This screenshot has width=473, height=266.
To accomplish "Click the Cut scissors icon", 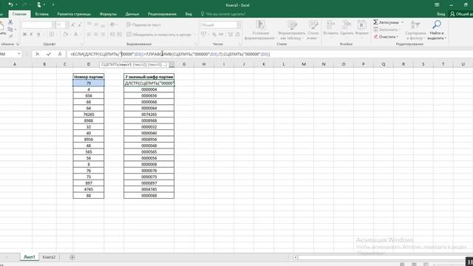I will (x=10, y=22).
